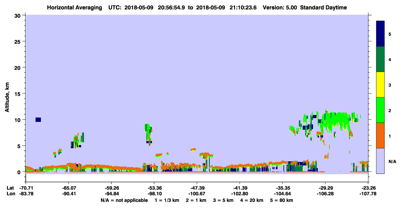Viewport: 409px width, 209px height.
Task: Click the yellow colorbar segment labeled 3
Action: (380, 85)
